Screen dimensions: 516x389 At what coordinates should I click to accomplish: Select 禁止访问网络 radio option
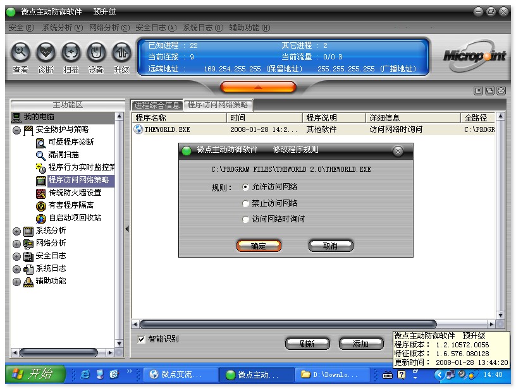pyautogui.click(x=245, y=203)
